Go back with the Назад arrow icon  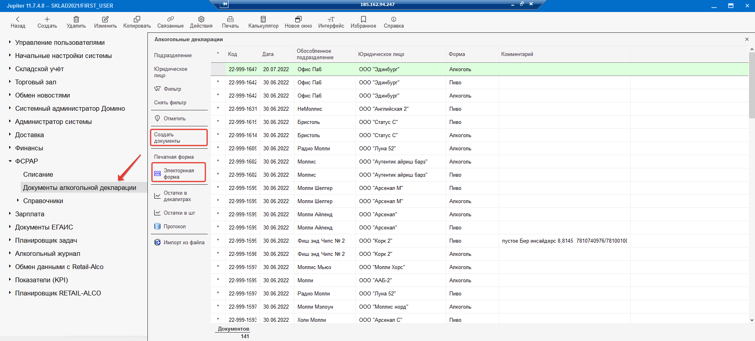click(18, 19)
